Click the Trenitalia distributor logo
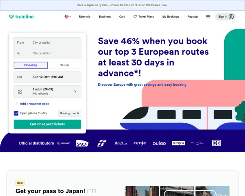245x196 pixels. [x=102, y=143]
